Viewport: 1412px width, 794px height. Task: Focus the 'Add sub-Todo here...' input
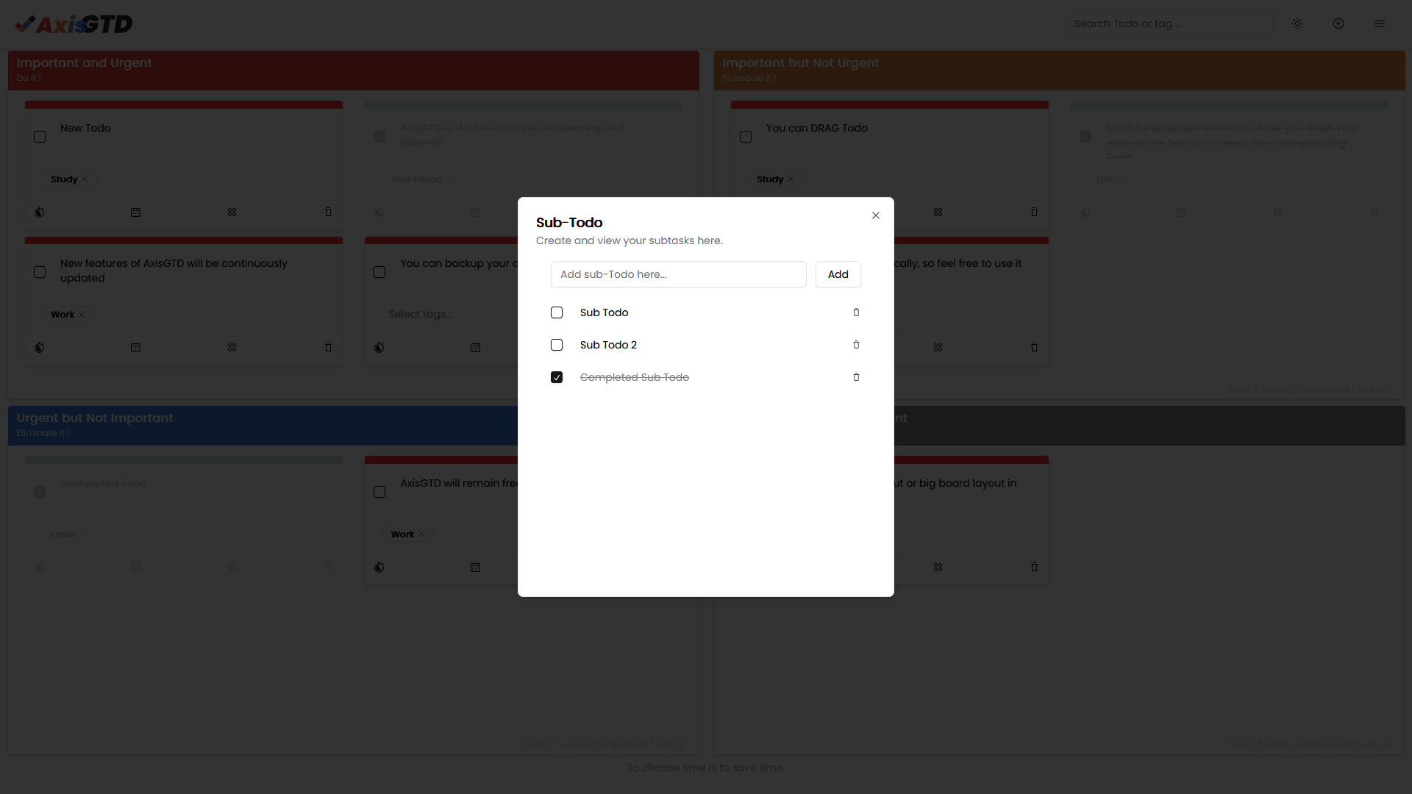(x=678, y=274)
